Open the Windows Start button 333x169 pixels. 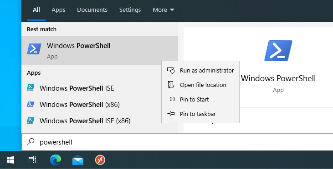tap(10, 160)
